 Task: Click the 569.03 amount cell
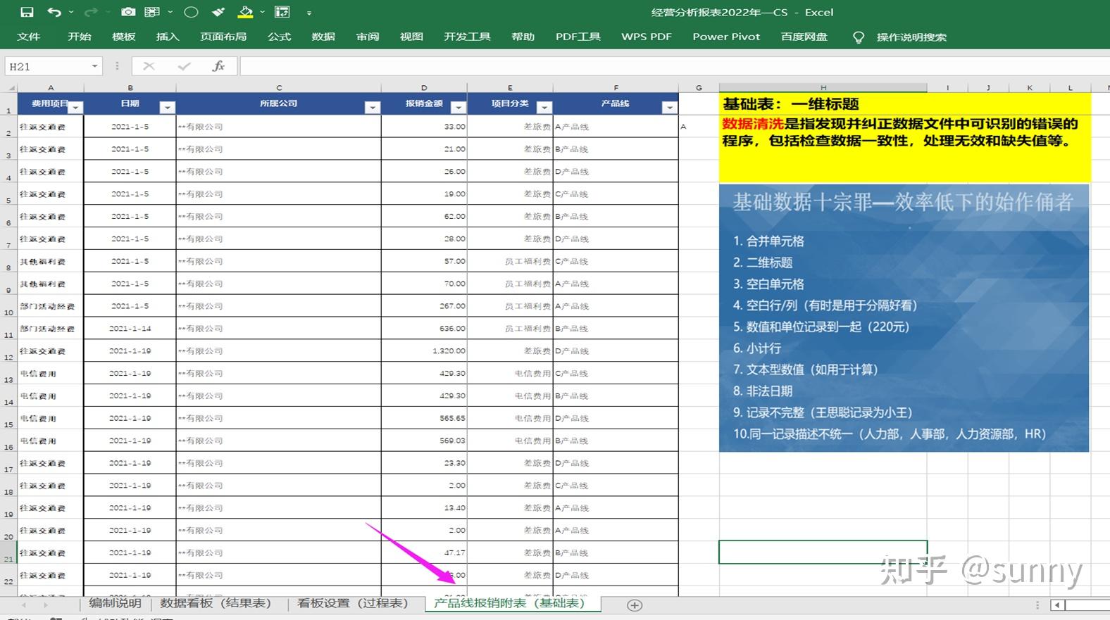click(x=424, y=441)
